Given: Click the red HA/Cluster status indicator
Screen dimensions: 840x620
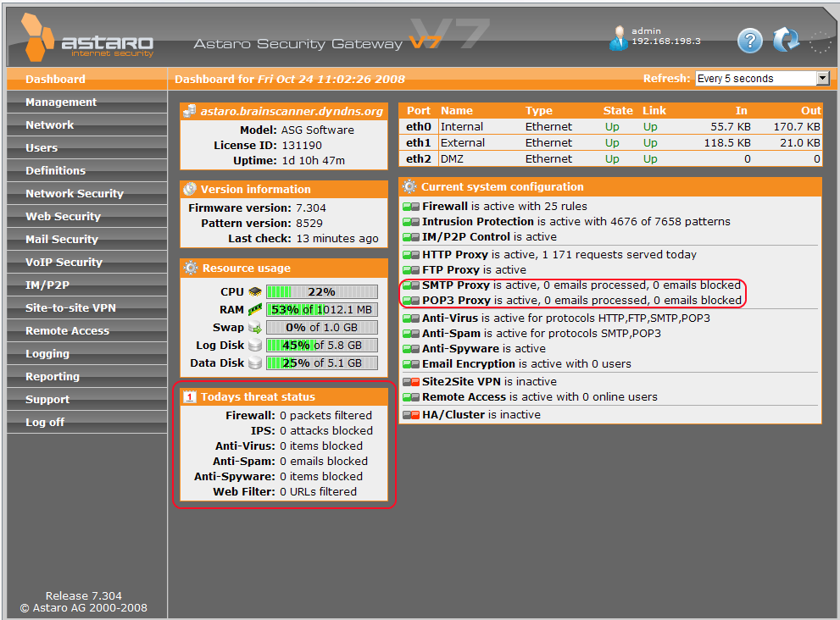Looking at the screenshot, I should point(411,415).
